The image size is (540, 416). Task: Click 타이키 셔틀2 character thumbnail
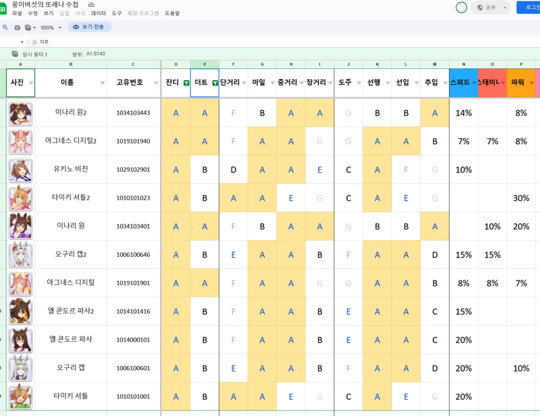(21, 198)
